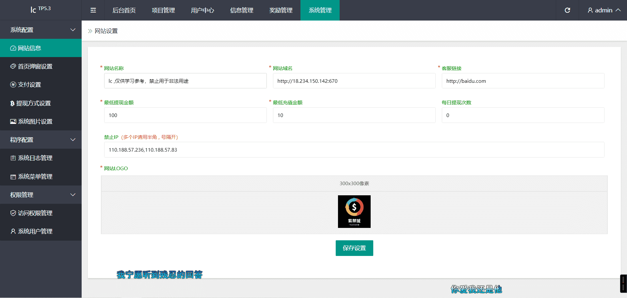This screenshot has width=627, height=298.
Task: Click the 每日提现次数 field label
Action: (457, 103)
